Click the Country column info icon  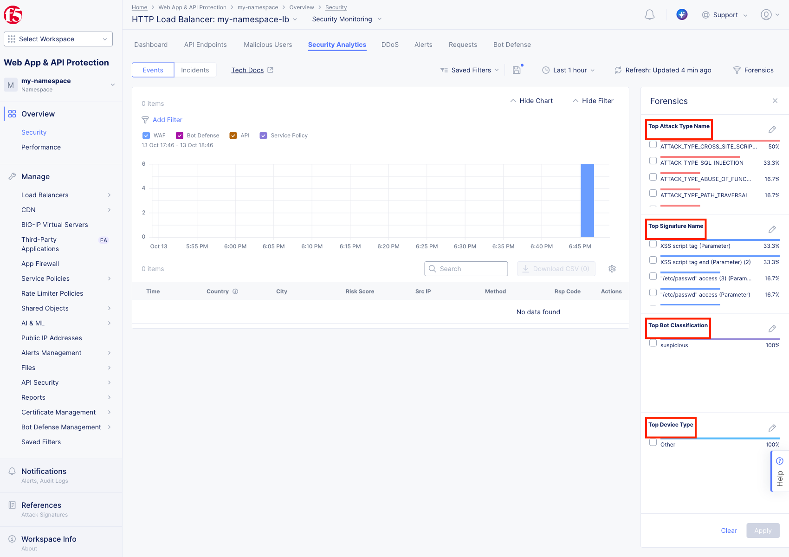click(235, 291)
